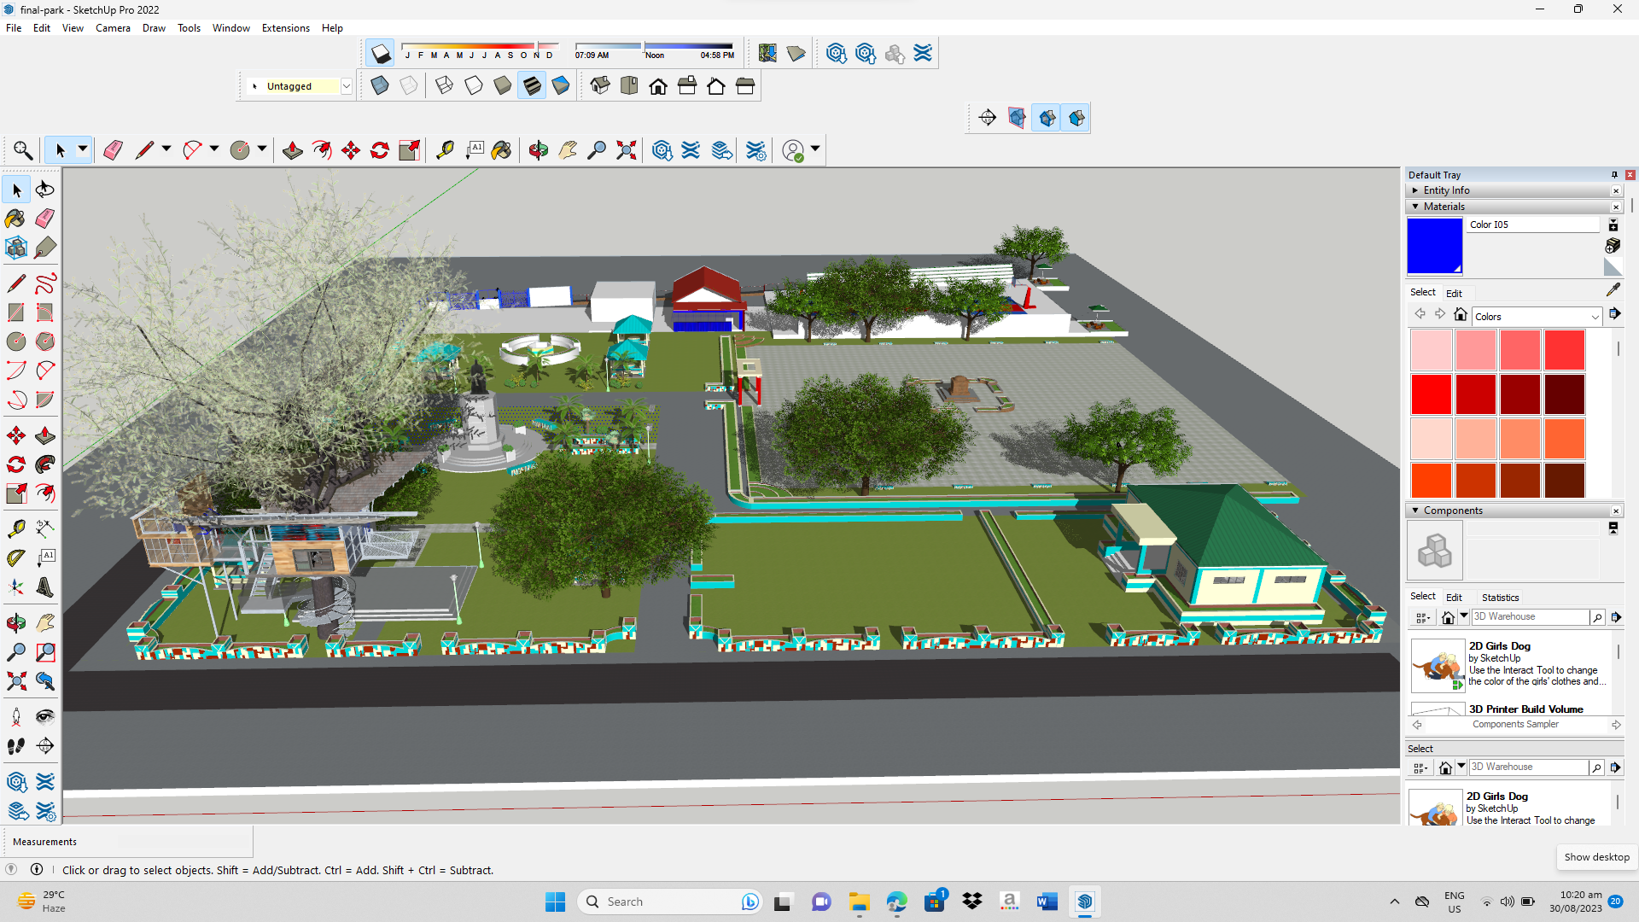This screenshot has width=1639, height=922.
Task: Open the Untagged tag dropdown
Action: pos(346,86)
